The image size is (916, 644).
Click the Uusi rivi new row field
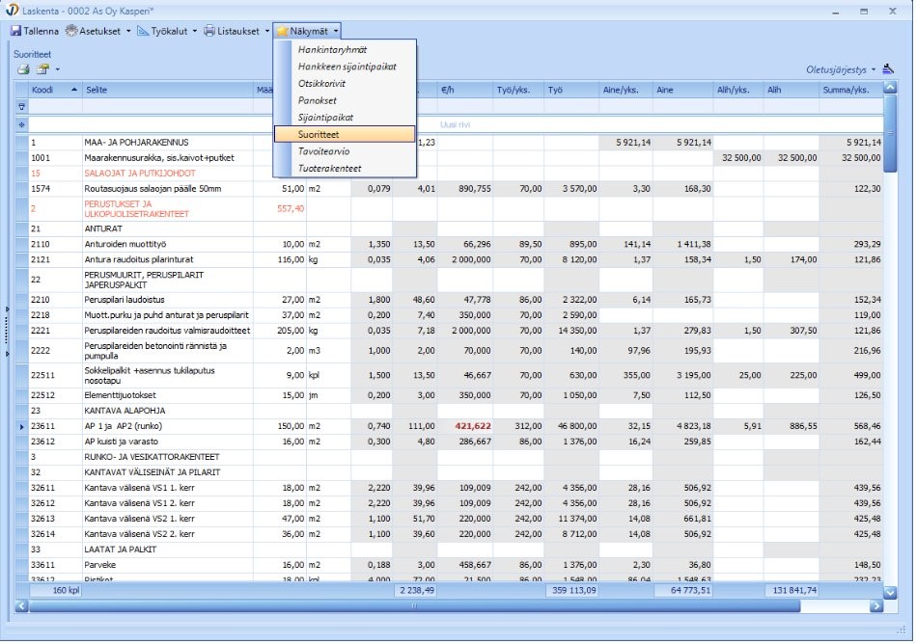[x=455, y=124]
